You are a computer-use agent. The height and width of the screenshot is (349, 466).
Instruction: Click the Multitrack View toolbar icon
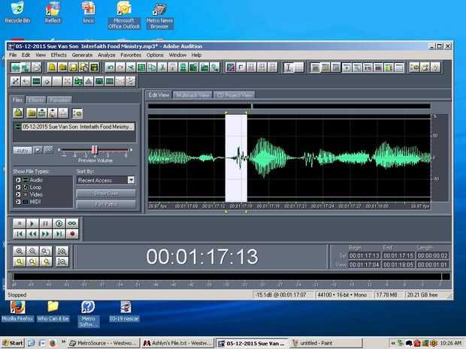pyautogui.click(x=26, y=68)
